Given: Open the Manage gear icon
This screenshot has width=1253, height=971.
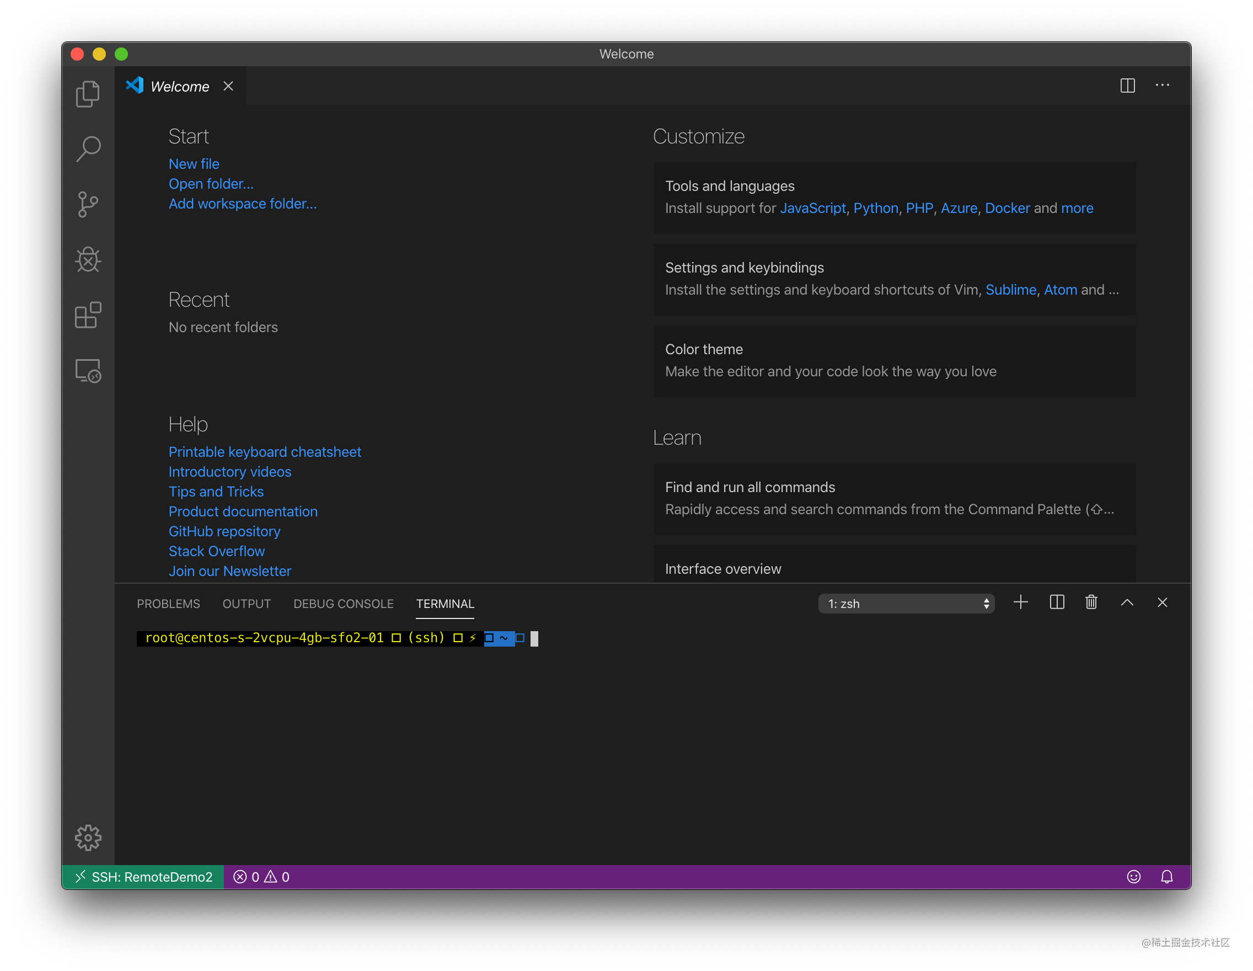Looking at the screenshot, I should coord(88,838).
